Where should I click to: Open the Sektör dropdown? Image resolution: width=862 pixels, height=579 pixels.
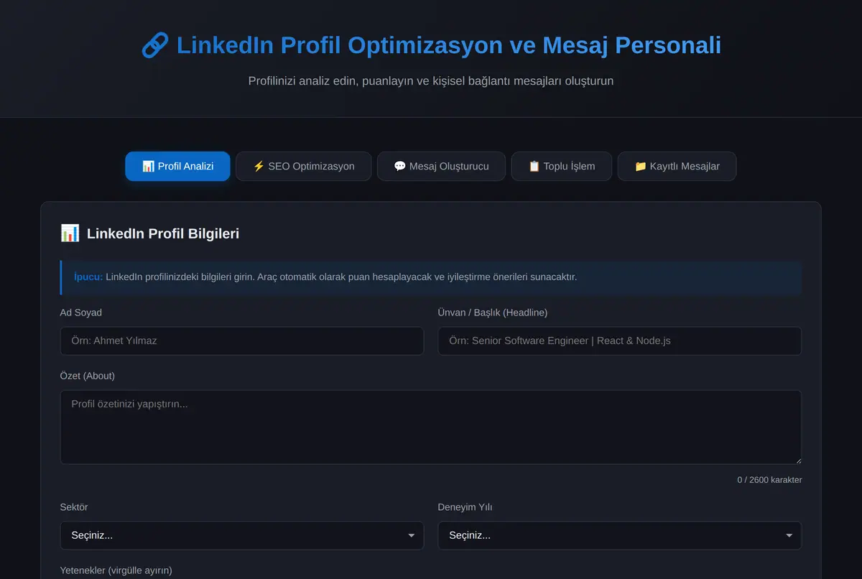pyautogui.click(x=242, y=535)
